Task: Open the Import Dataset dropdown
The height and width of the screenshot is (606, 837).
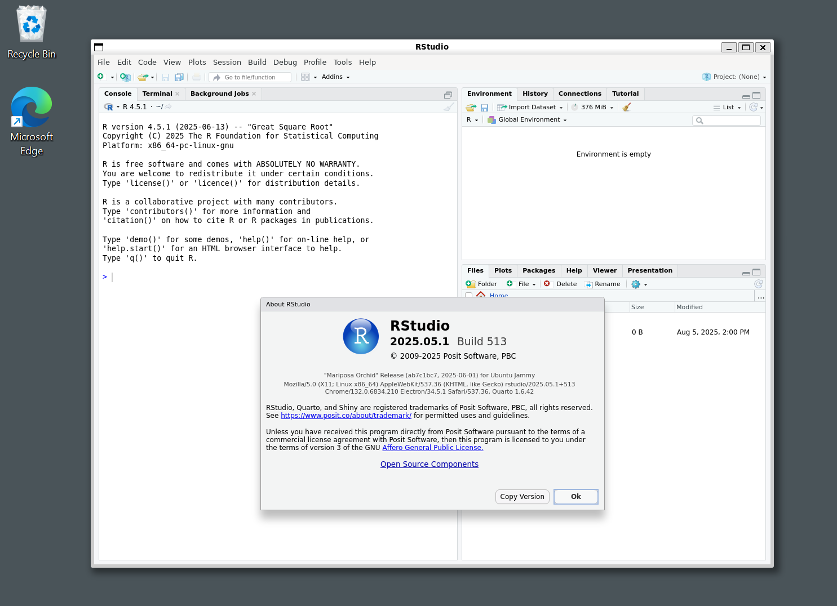Action: [530, 107]
